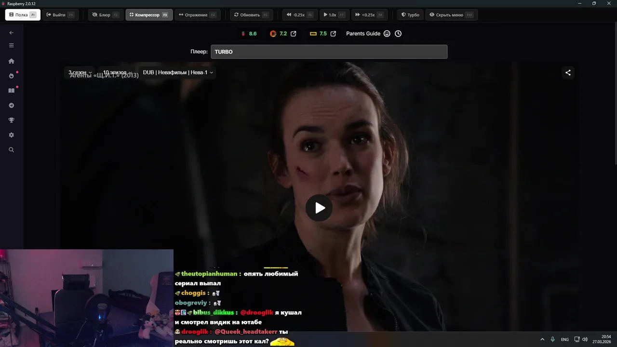Open the flame trending icon in sidebar
This screenshot has width=617, height=347.
pos(12,76)
